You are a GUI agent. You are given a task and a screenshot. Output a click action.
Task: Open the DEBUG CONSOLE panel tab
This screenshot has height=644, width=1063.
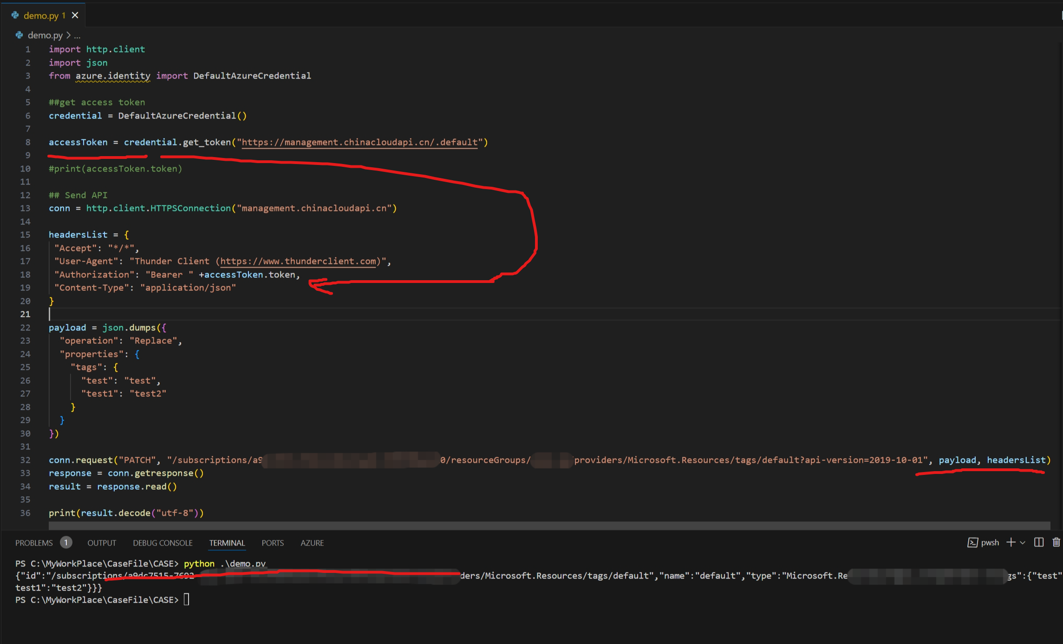163,543
